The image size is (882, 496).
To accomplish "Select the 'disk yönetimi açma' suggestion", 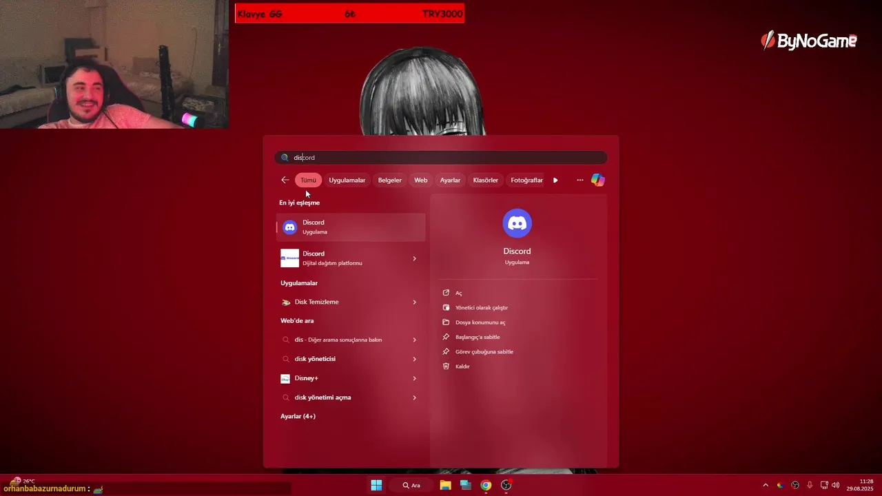I will tap(351, 397).
